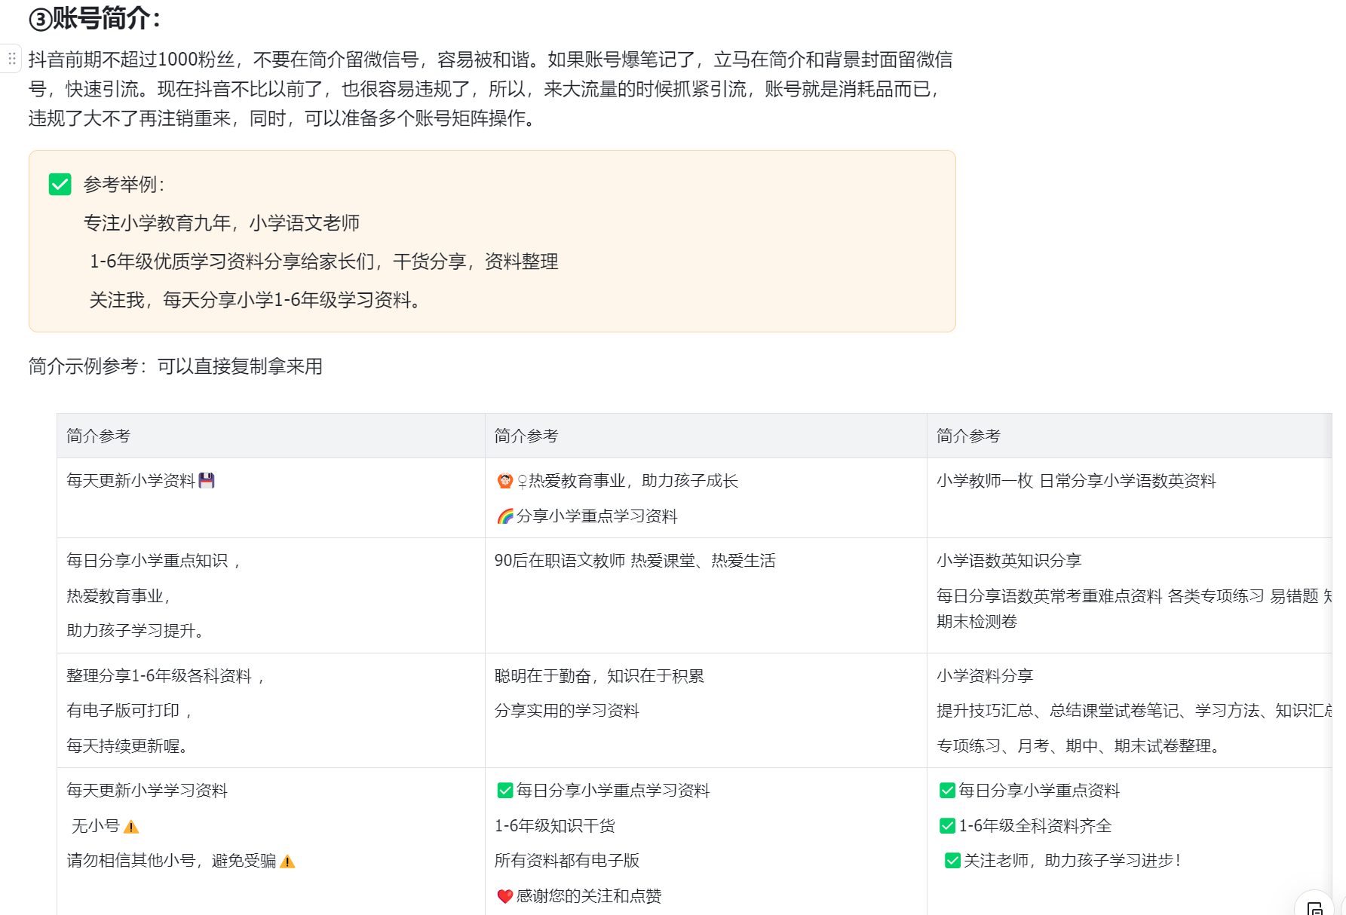This screenshot has width=1346, height=915.
Task: Click the green check before 1-6年级全科资料齐全
Action: [948, 826]
